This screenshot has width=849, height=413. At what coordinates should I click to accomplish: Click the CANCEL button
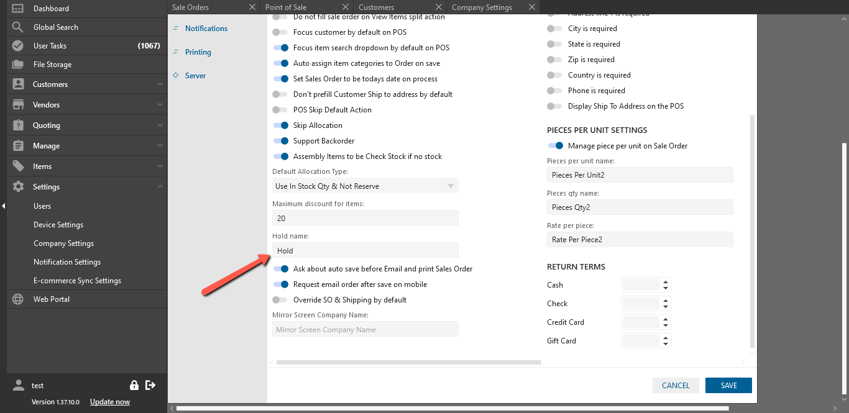pos(676,385)
